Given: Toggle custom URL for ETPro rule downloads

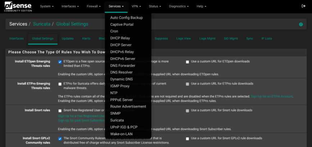Looking at the screenshot, I should tap(187, 84).
